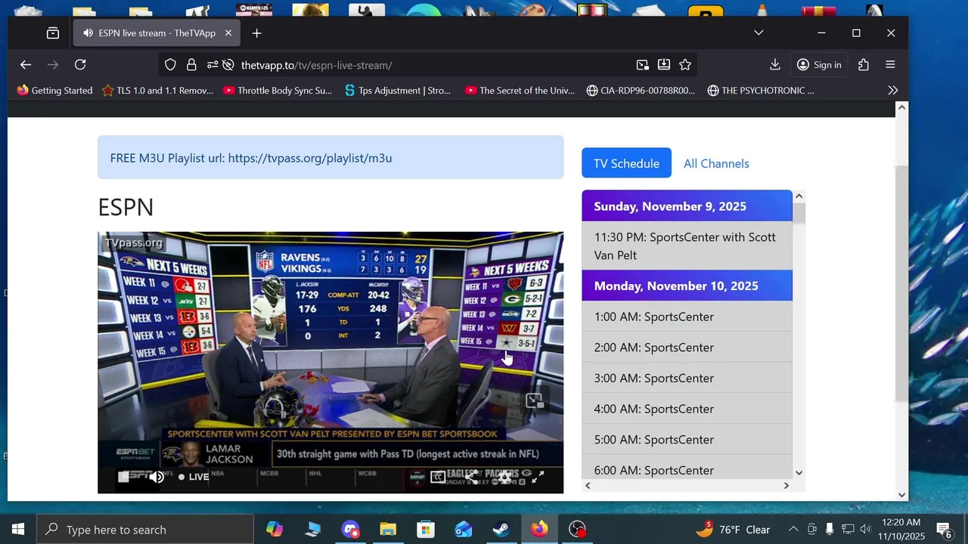Show hidden system tray icons
The height and width of the screenshot is (544, 968).
coord(793,530)
